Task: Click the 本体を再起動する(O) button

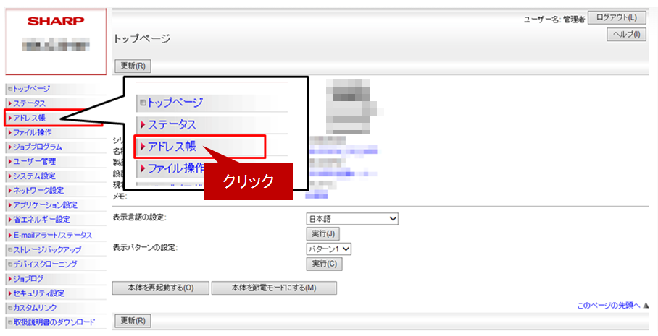Action: click(x=160, y=288)
